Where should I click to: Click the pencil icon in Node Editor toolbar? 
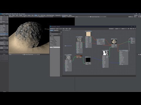pyautogui.click(x=128, y=29)
